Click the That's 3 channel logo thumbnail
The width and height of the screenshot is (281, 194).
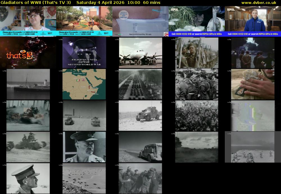[x=28, y=52]
